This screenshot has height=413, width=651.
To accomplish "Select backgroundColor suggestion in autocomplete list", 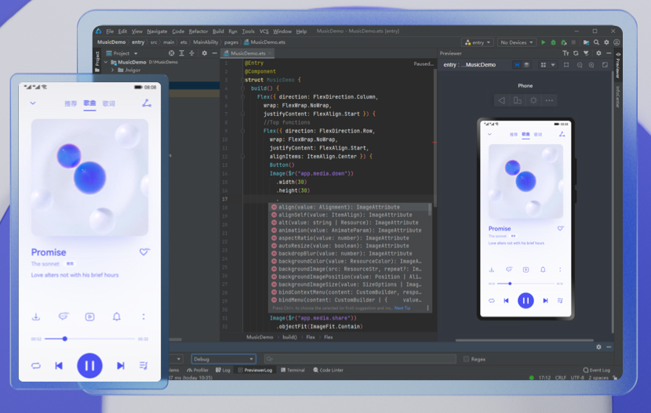I will pos(349,261).
